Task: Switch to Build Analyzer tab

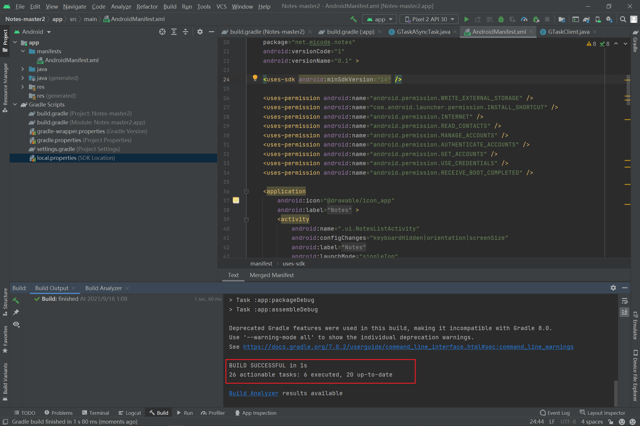Action: pos(104,288)
